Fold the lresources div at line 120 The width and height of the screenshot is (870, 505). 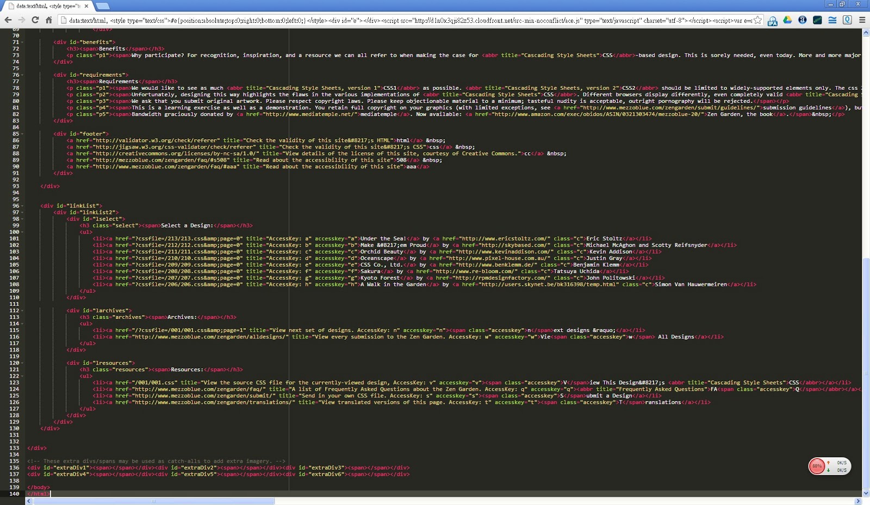22,363
